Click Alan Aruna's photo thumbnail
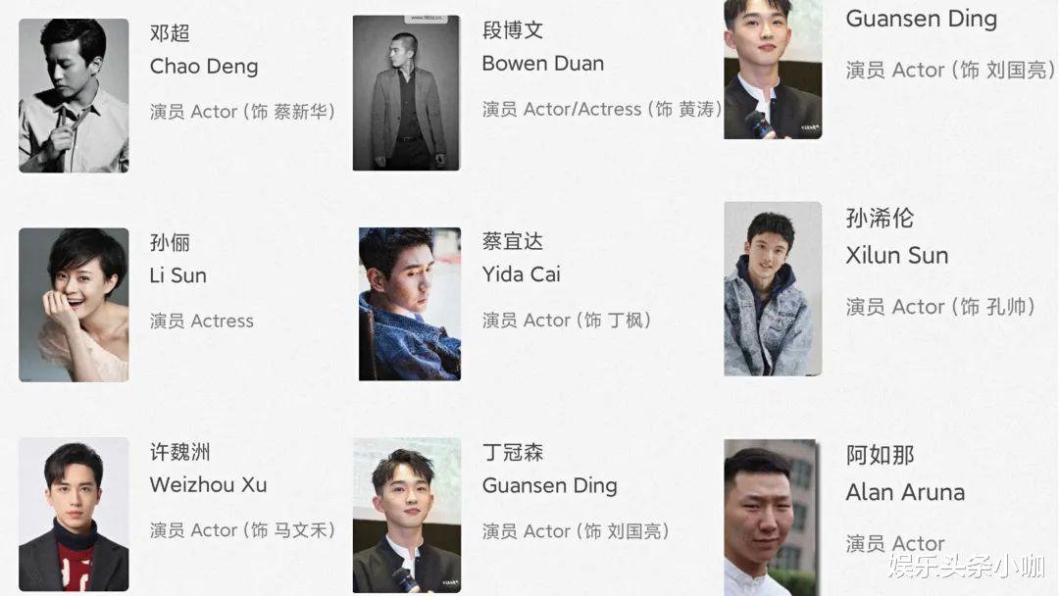Image resolution: width=1059 pixels, height=596 pixels. (770, 518)
